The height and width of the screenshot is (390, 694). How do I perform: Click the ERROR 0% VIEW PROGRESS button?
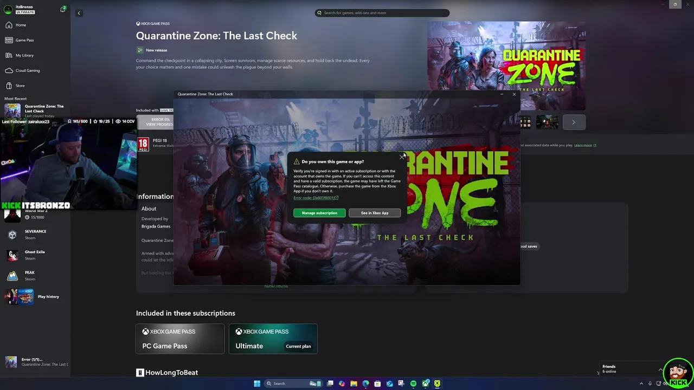tap(155, 122)
